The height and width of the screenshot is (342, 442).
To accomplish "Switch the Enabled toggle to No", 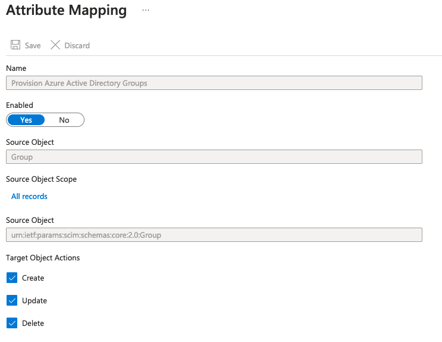I will click(x=64, y=120).
